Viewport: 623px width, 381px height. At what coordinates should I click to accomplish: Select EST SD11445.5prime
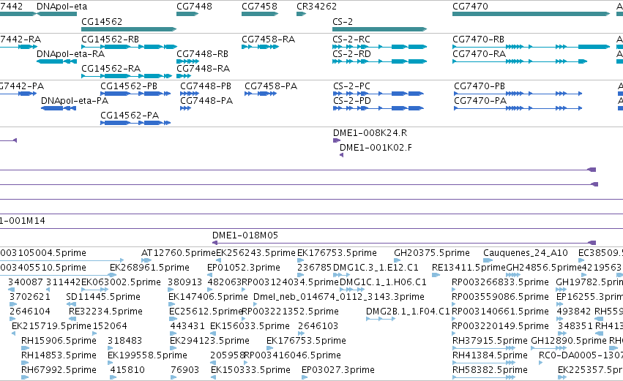(103, 297)
